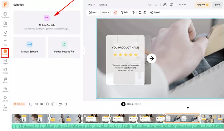Play the video preview
The image size is (224, 131).
coord(123,104)
